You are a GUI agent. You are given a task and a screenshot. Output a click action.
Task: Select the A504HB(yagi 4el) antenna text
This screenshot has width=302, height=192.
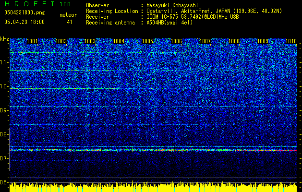click(x=169, y=23)
